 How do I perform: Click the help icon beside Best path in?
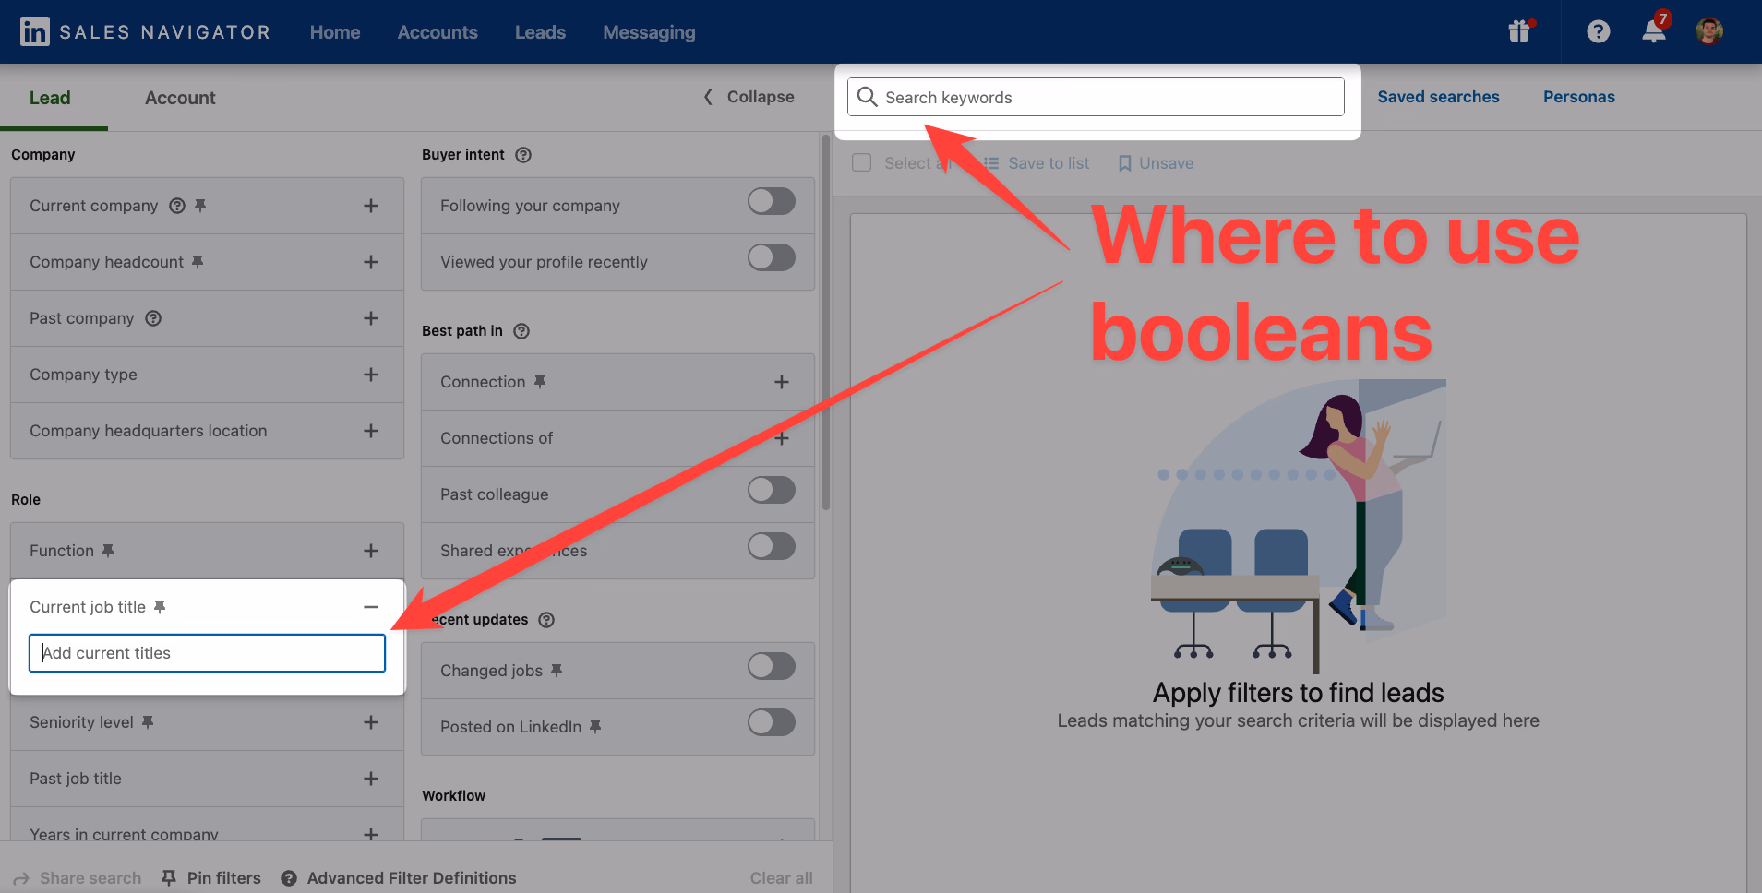521,331
